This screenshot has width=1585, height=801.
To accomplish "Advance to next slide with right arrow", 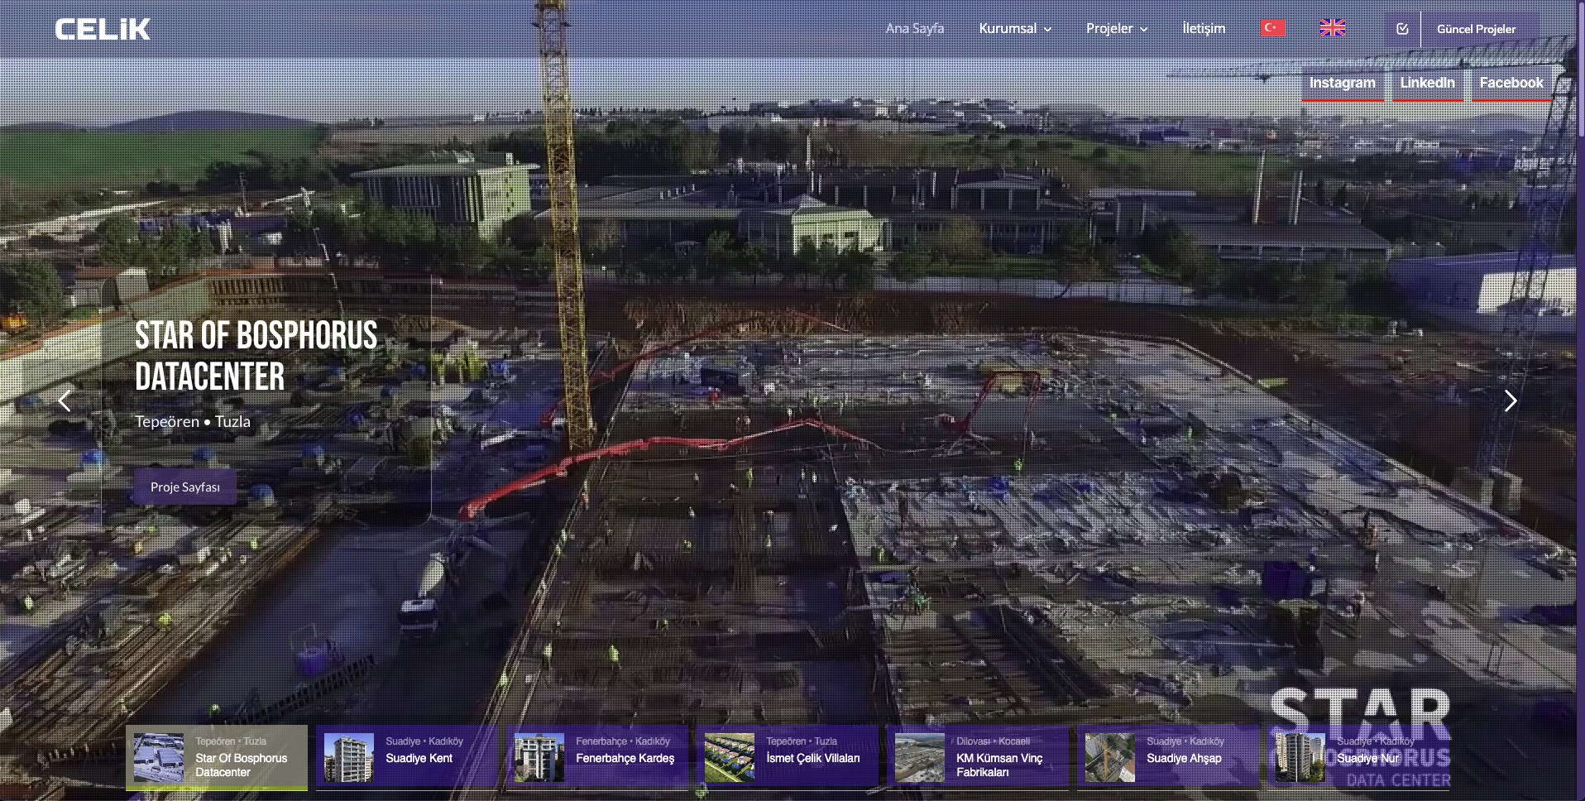I will [x=1510, y=400].
